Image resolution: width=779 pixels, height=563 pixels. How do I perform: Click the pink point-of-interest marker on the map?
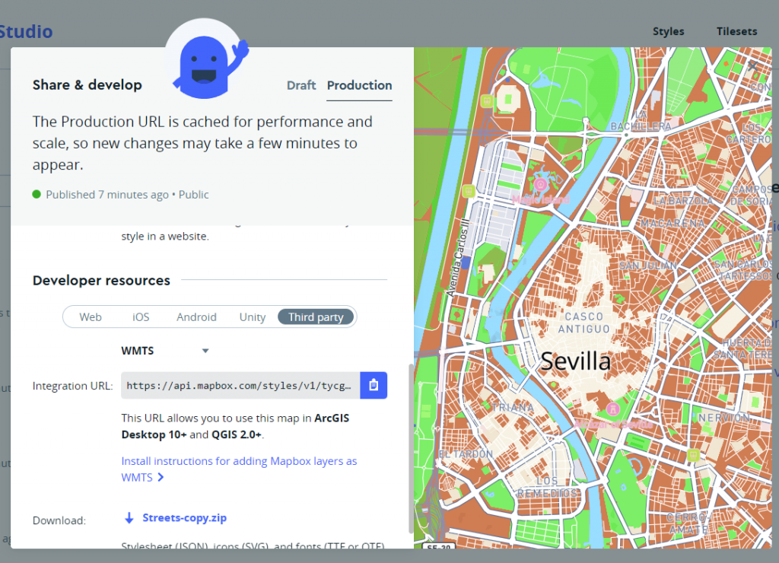(540, 186)
